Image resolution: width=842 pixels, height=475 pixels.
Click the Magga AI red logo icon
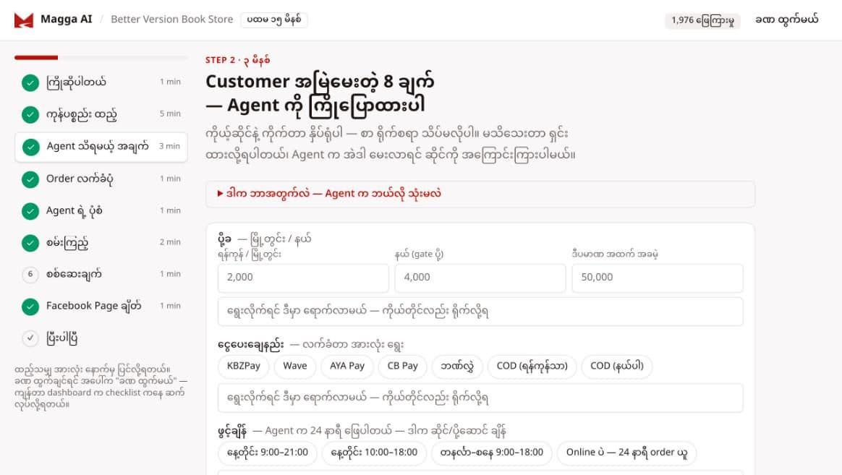(24, 20)
